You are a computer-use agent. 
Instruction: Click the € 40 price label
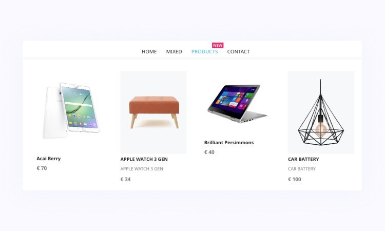tap(209, 152)
